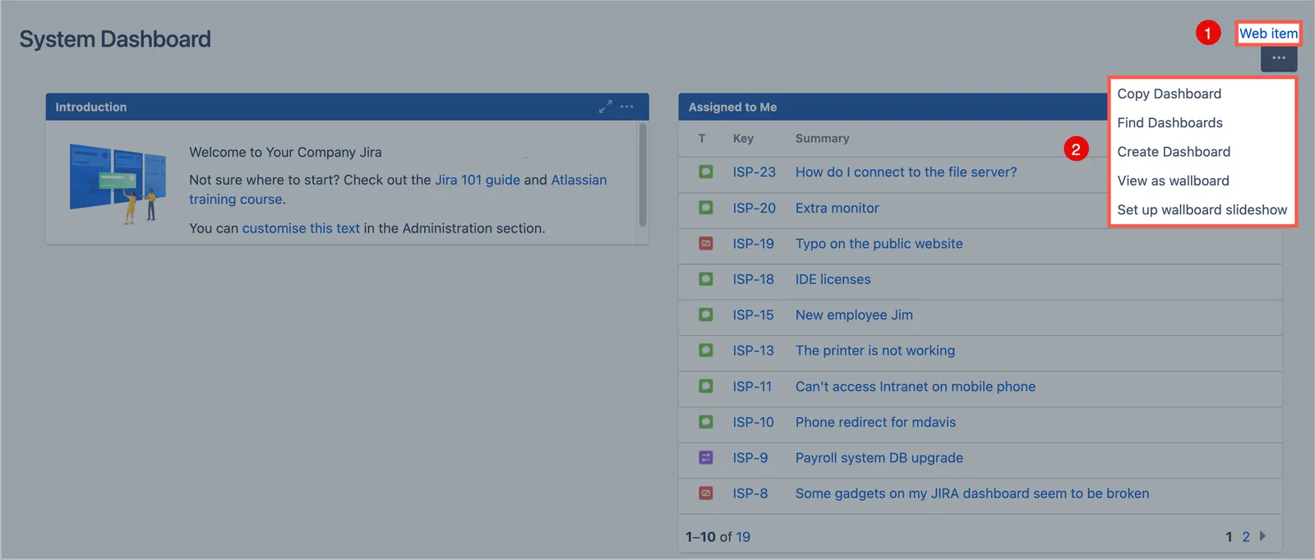Go to page 2 of issues
The width and height of the screenshot is (1315, 560).
coord(1246,537)
